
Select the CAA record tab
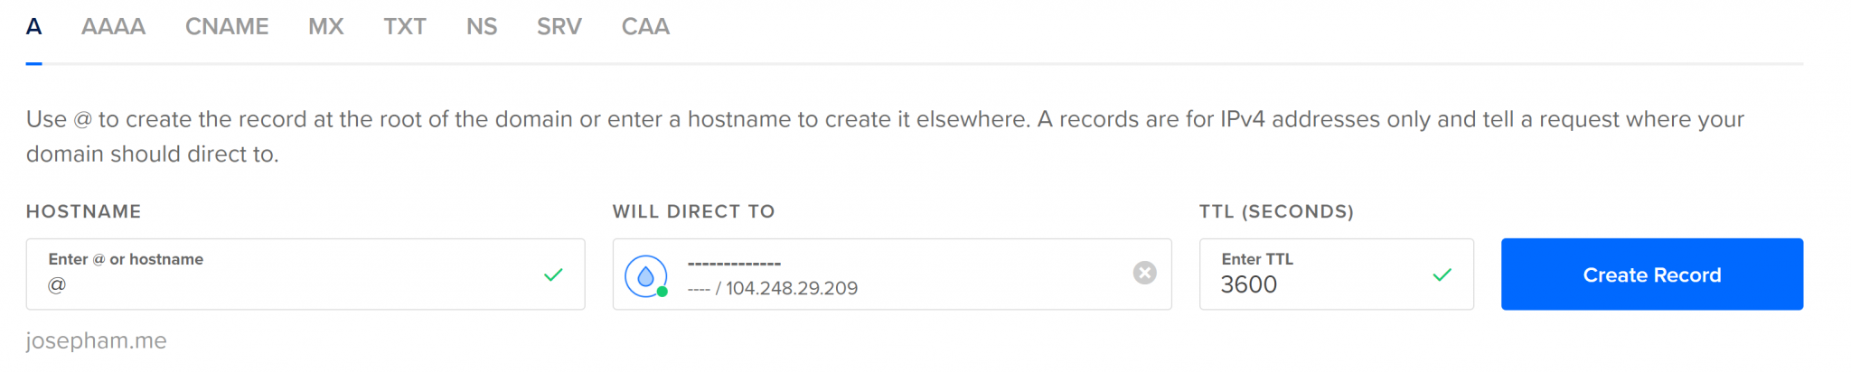pyautogui.click(x=645, y=27)
